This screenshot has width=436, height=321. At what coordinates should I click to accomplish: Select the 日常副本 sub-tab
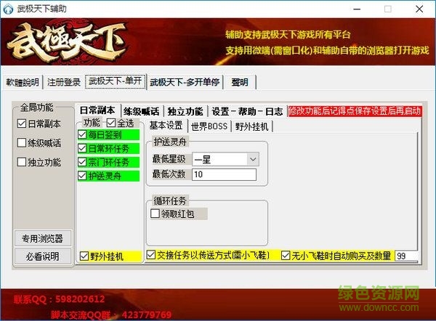pos(97,110)
